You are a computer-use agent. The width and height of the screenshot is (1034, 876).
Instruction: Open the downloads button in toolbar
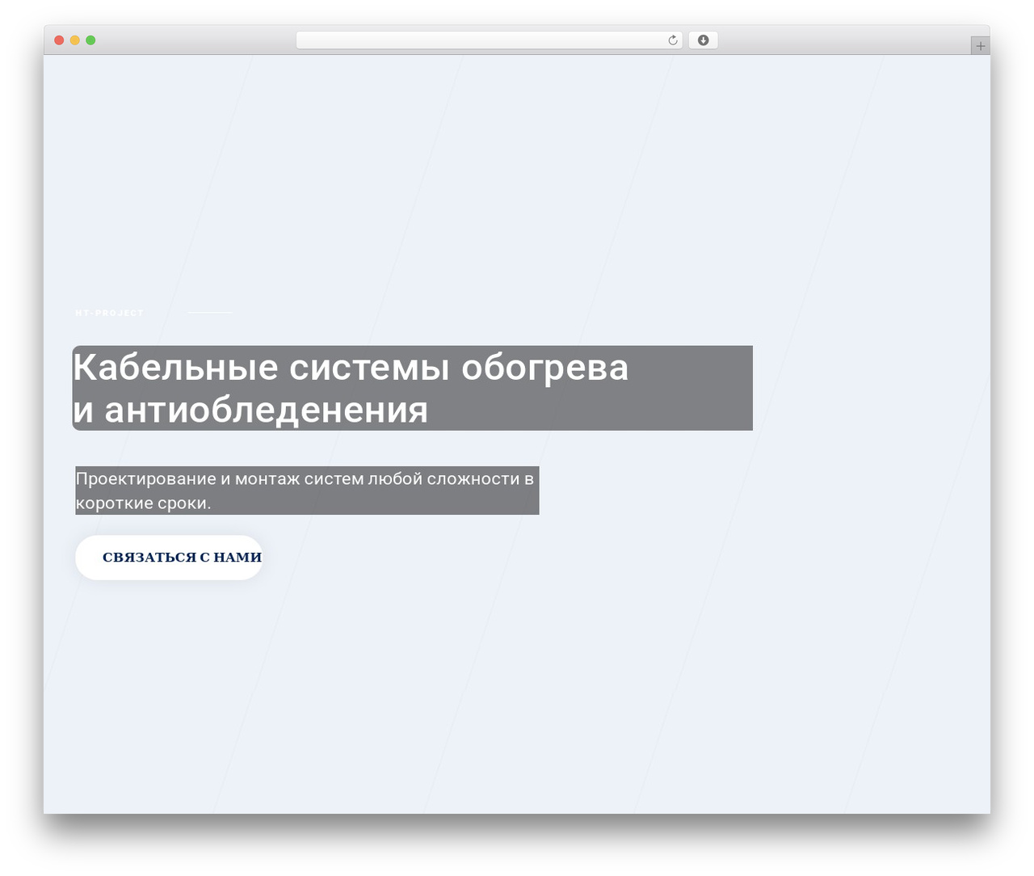click(703, 40)
